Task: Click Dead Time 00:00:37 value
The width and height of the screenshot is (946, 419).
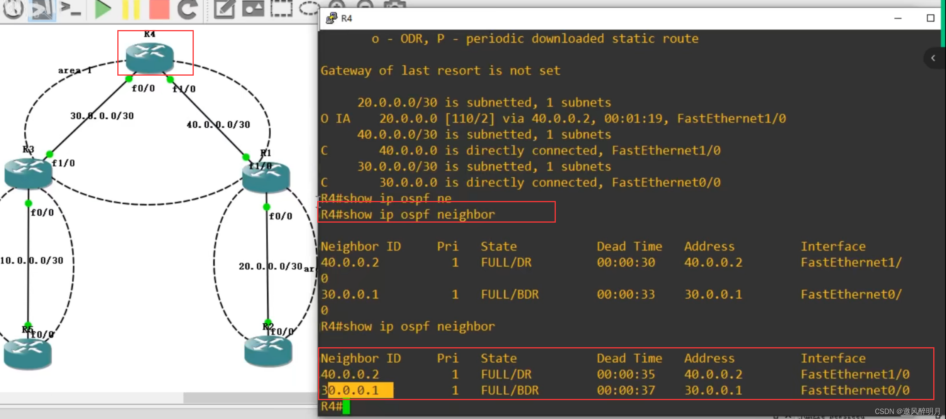Action: pyautogui.click(x=626, y=390)
